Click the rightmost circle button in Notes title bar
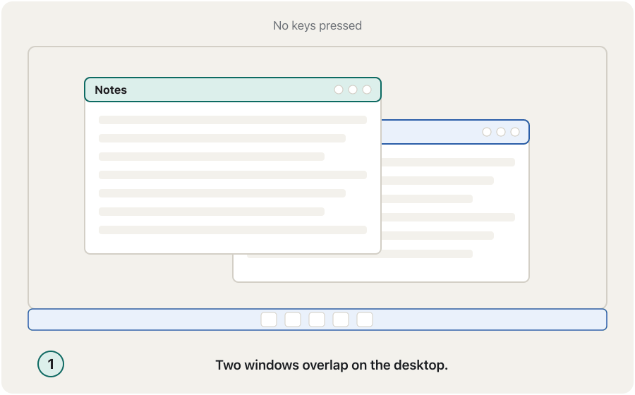This screenshot has width=635, height=395. [x=367, y=90]
